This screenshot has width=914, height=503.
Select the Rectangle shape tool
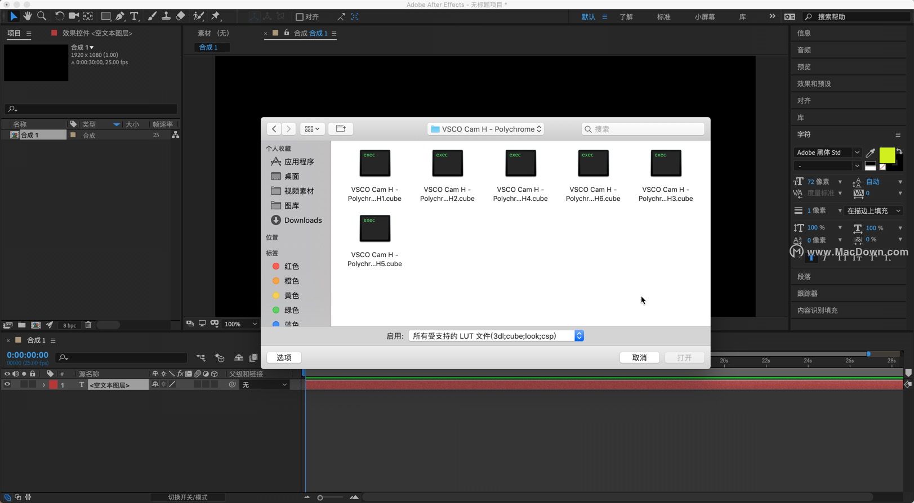tap(106, 16)
